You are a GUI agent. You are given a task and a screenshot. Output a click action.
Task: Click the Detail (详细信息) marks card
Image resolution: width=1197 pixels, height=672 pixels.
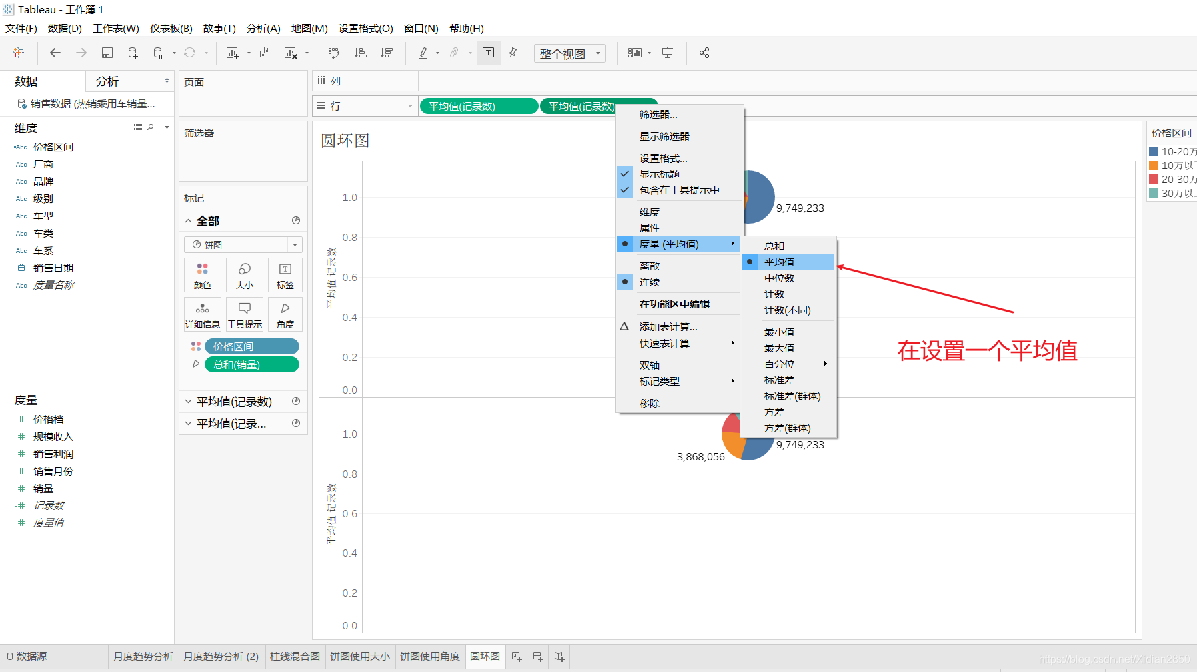[203, 314]
